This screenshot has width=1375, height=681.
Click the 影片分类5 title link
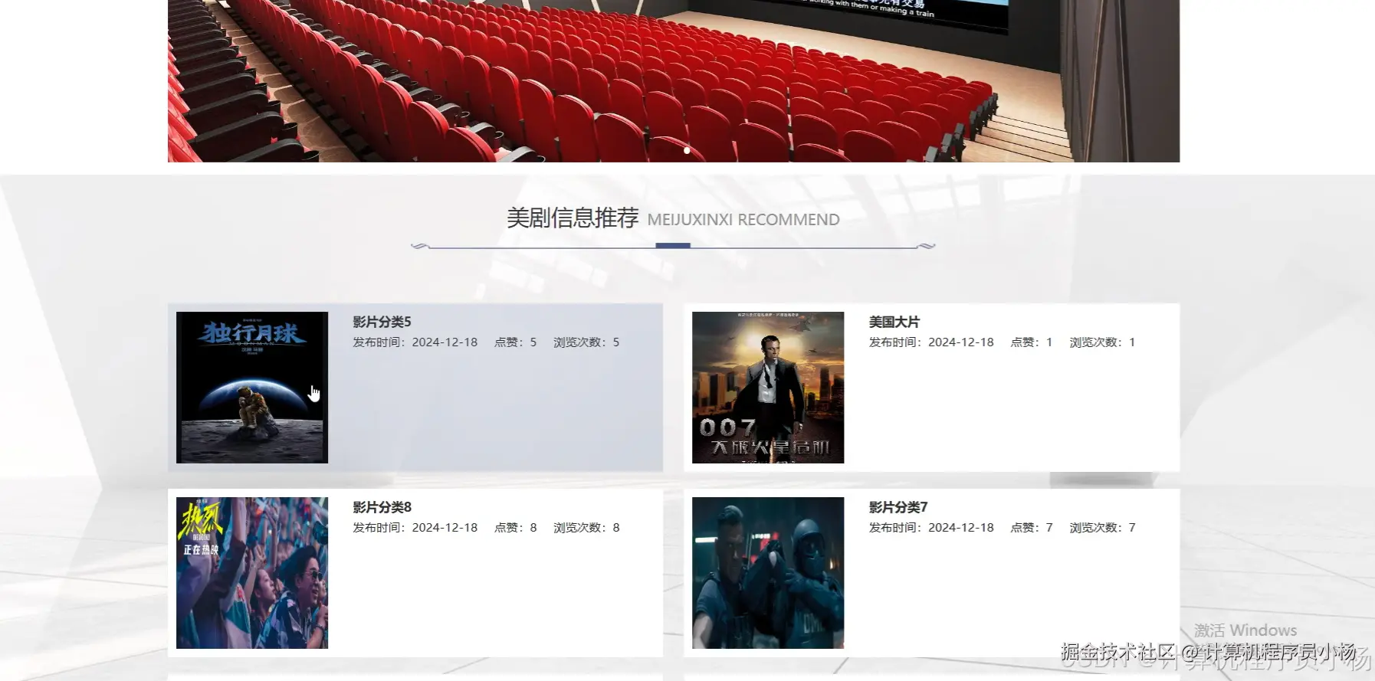(382, 322)
